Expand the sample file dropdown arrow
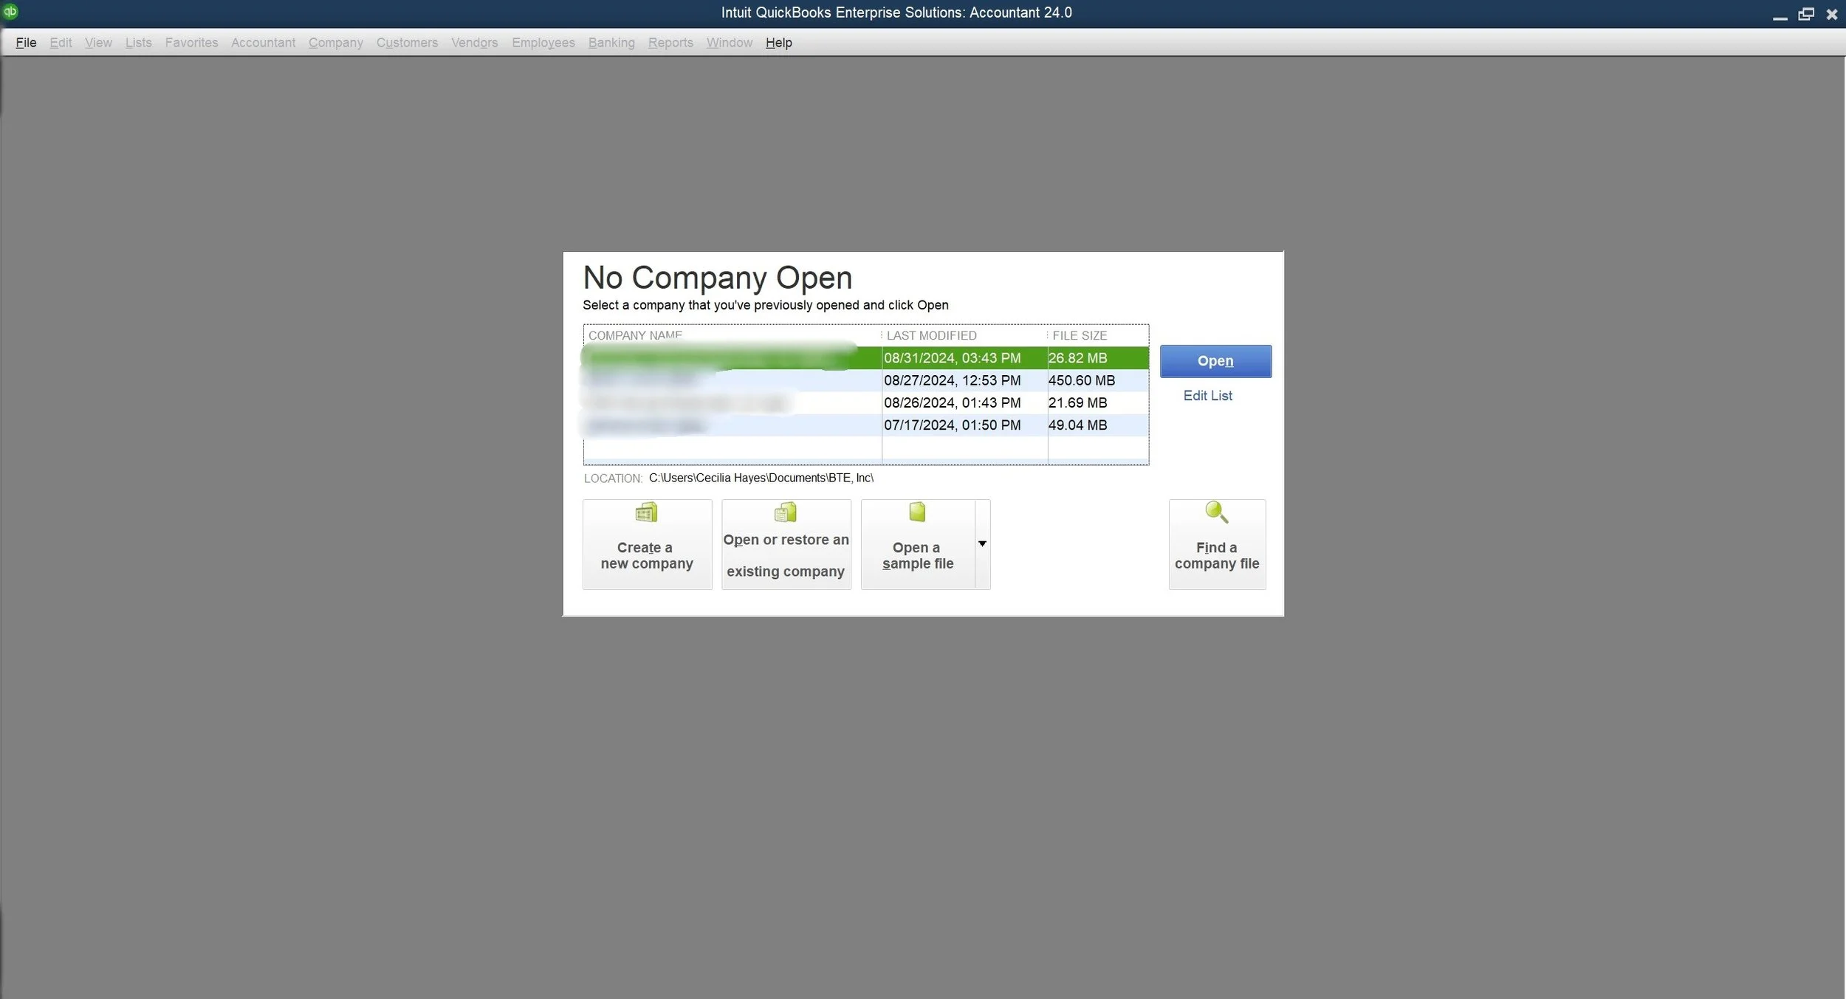The height and width of the screenshot is (999, 1846). pos(982,544)
